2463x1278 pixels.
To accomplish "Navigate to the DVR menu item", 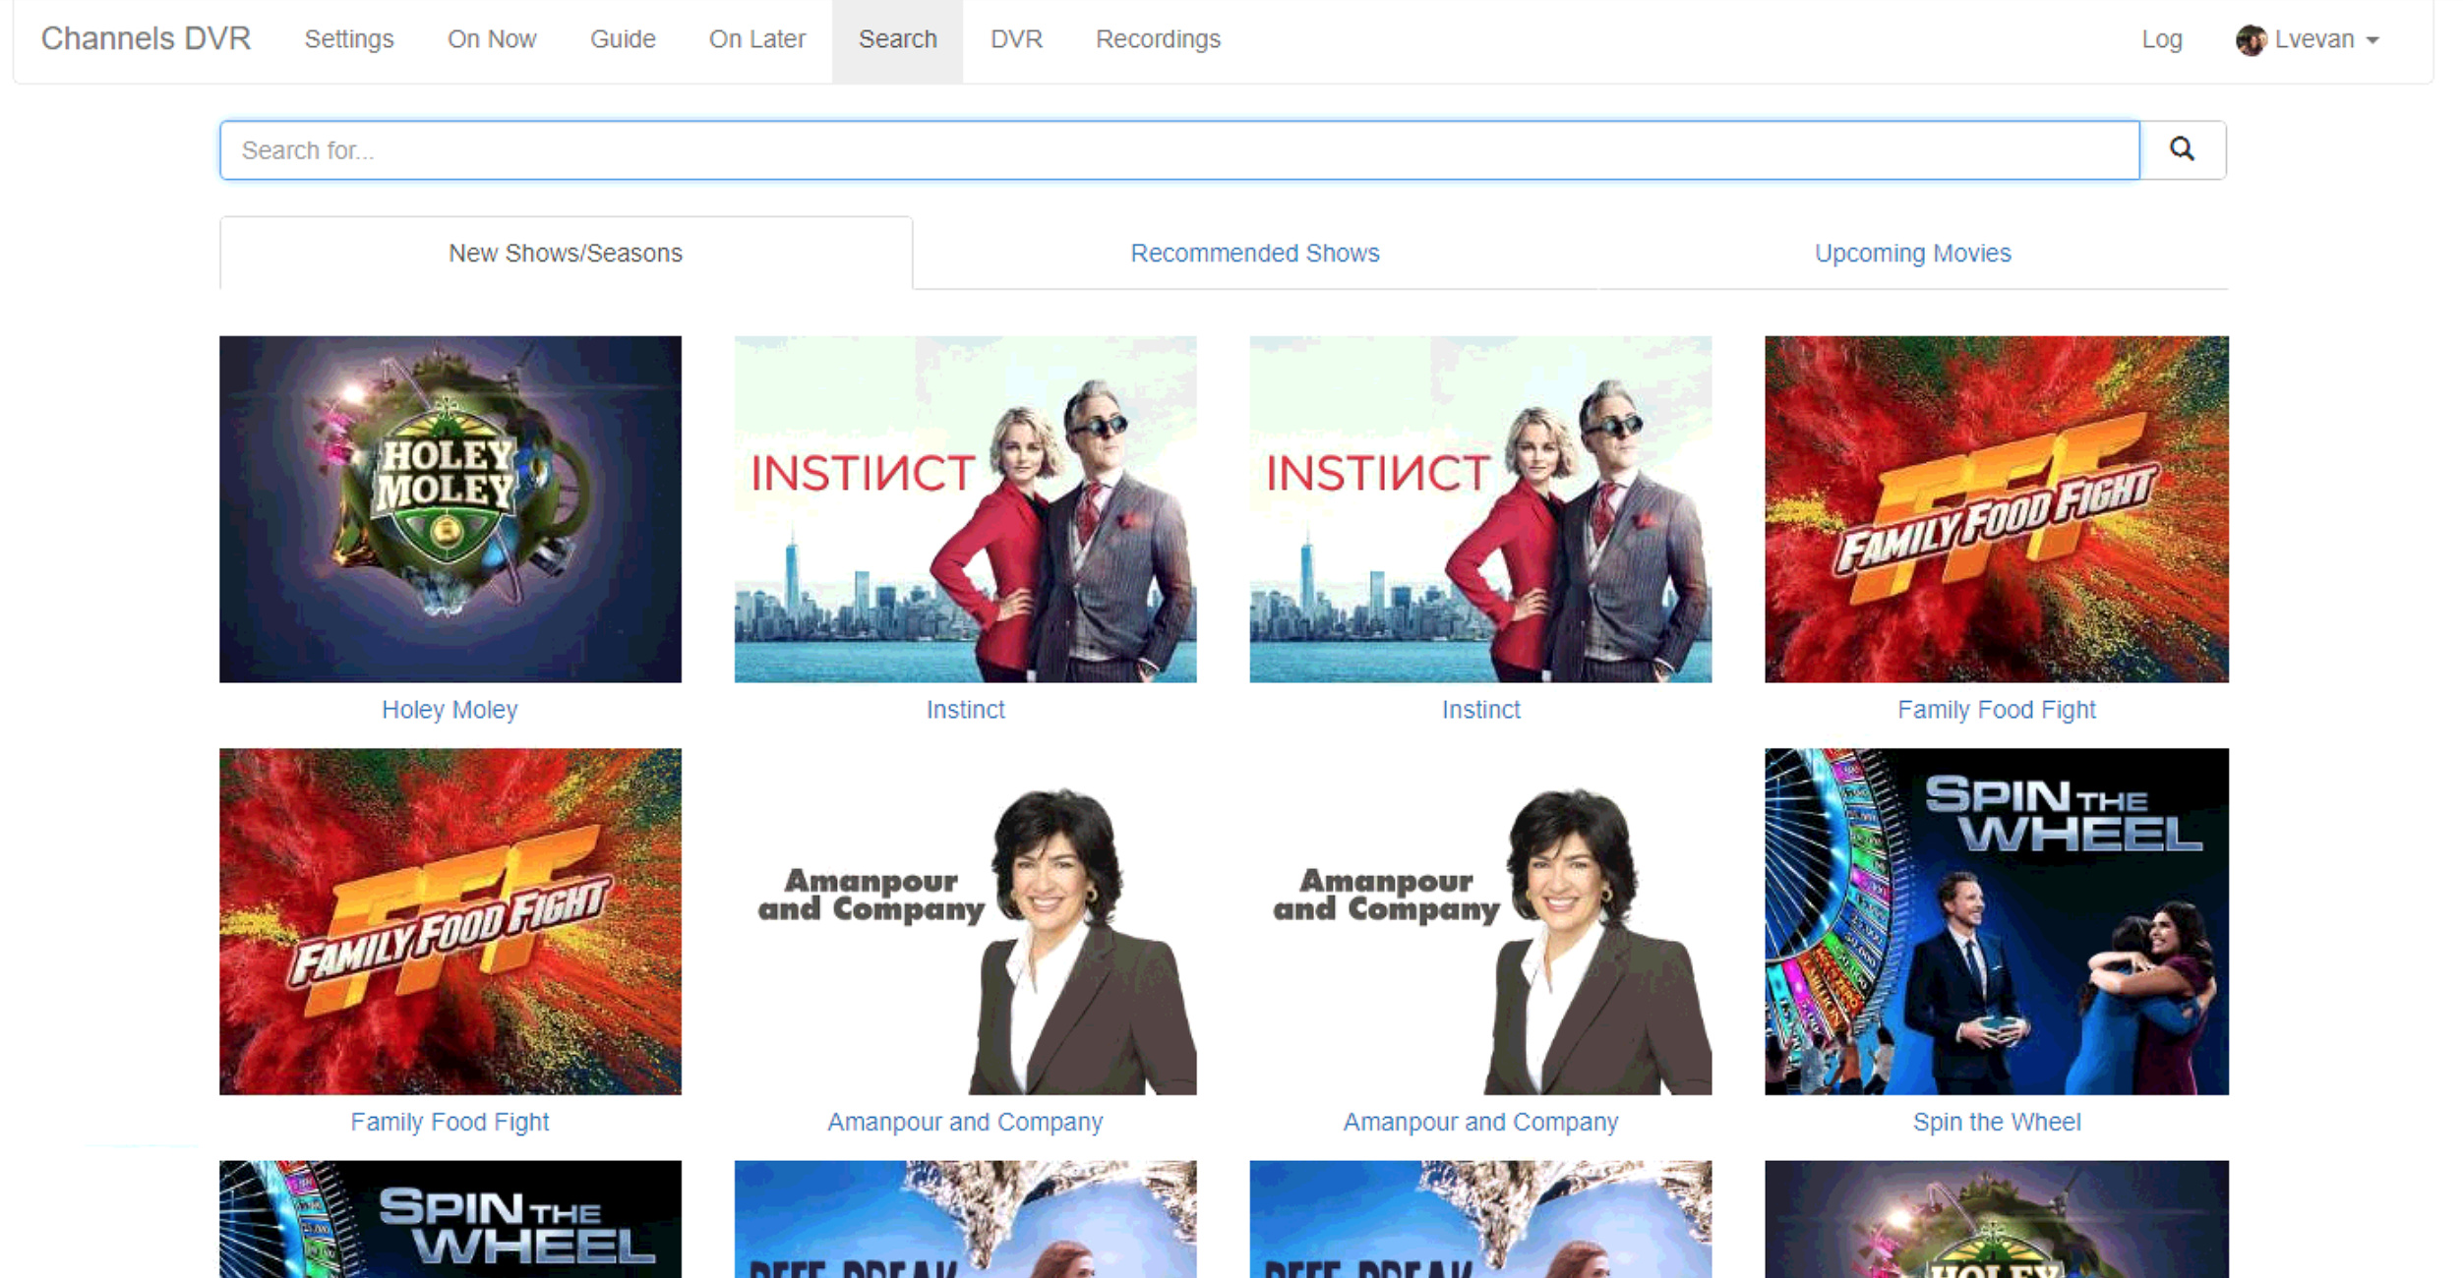I will [x=1015, y=39].
